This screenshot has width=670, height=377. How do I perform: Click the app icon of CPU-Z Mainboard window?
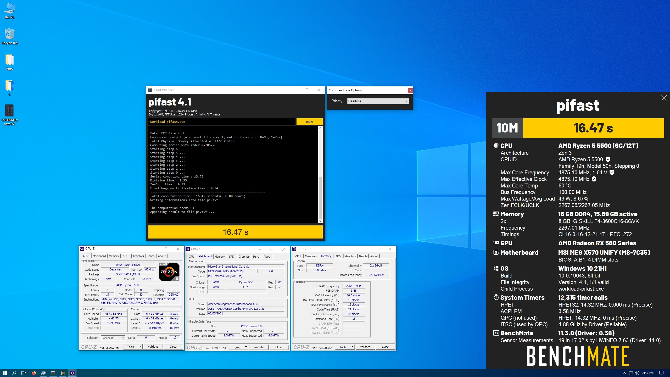tap(188, 249)
